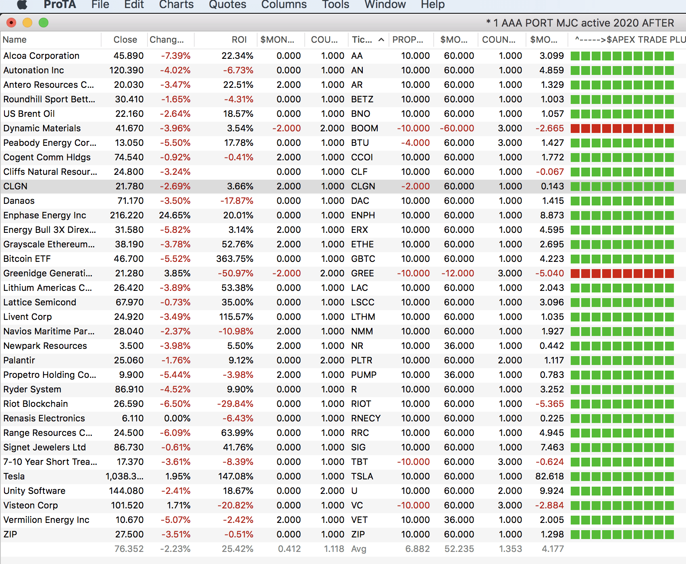Select the Range Resources C... row

pyautogui.click(x=343, y=433)
